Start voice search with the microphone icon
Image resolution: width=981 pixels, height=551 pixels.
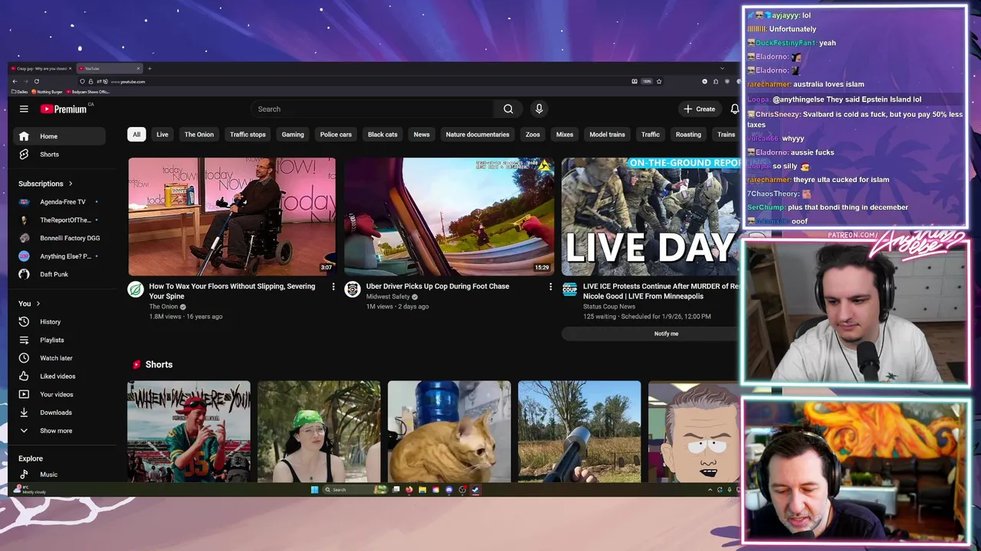pyautogui.click(x=539, y=109)
